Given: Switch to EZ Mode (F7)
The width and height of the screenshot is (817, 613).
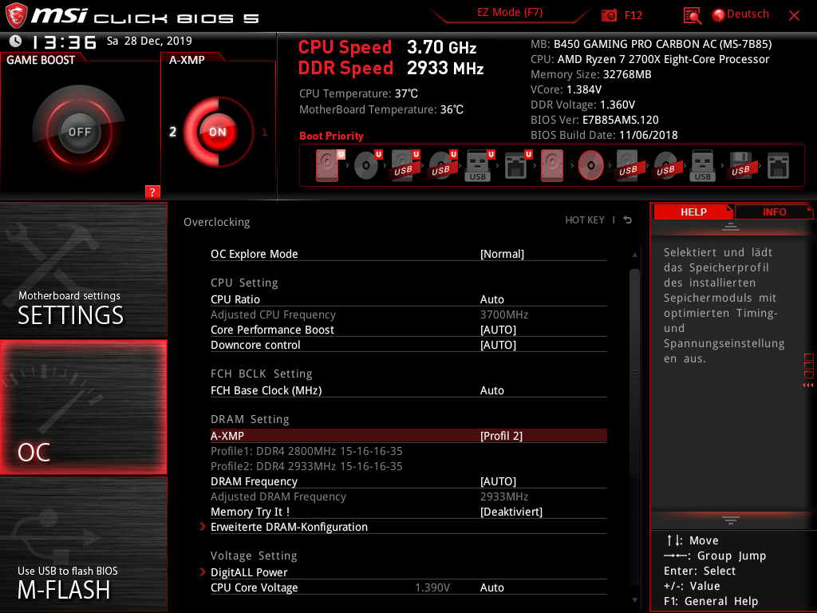Looking at the screenshot, I should click(x=510, y=13).
